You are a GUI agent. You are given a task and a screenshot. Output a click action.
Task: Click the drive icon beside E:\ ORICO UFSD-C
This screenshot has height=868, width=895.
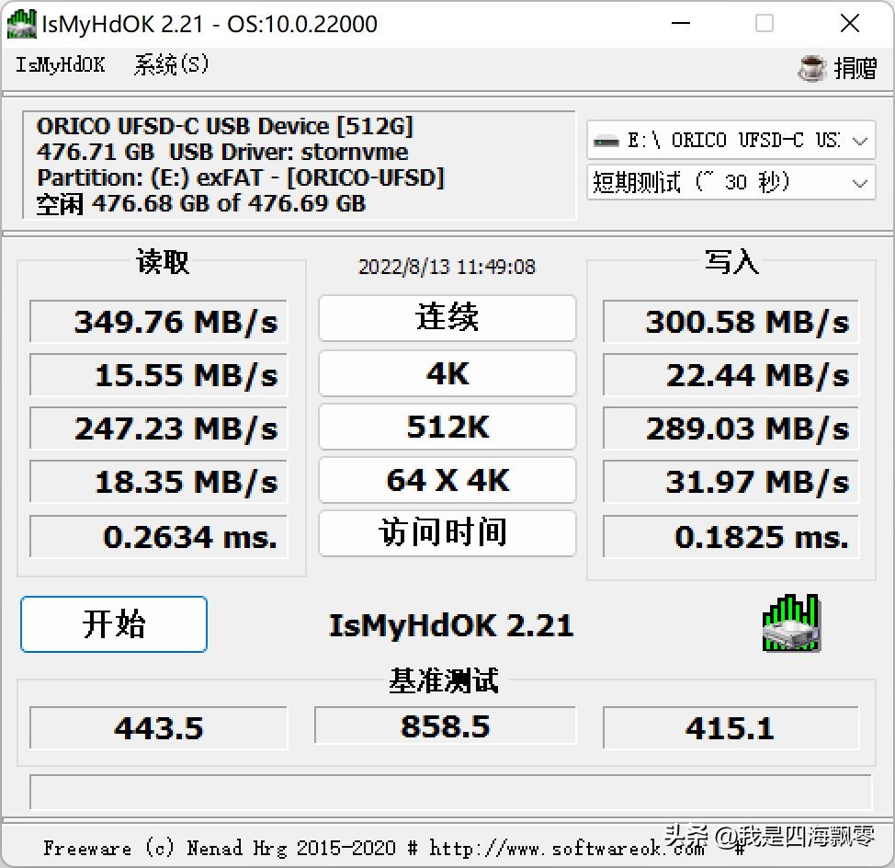[x=609, y=139]
